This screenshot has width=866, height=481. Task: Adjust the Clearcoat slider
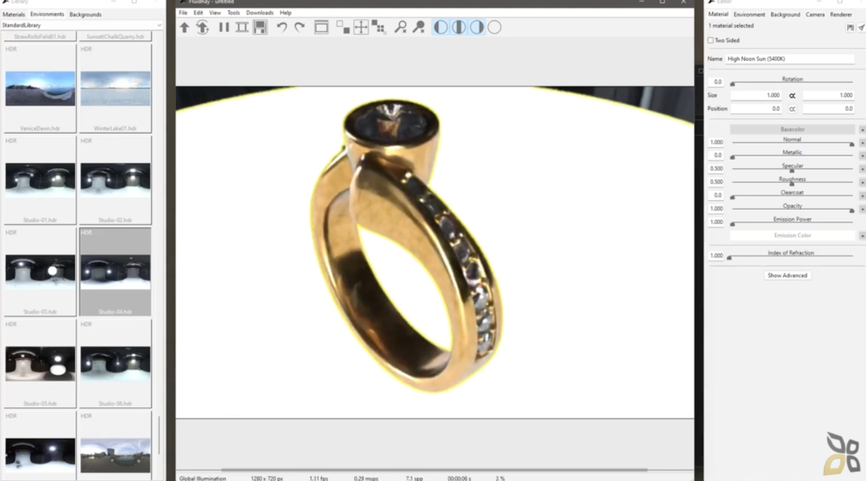pos(792,197)
